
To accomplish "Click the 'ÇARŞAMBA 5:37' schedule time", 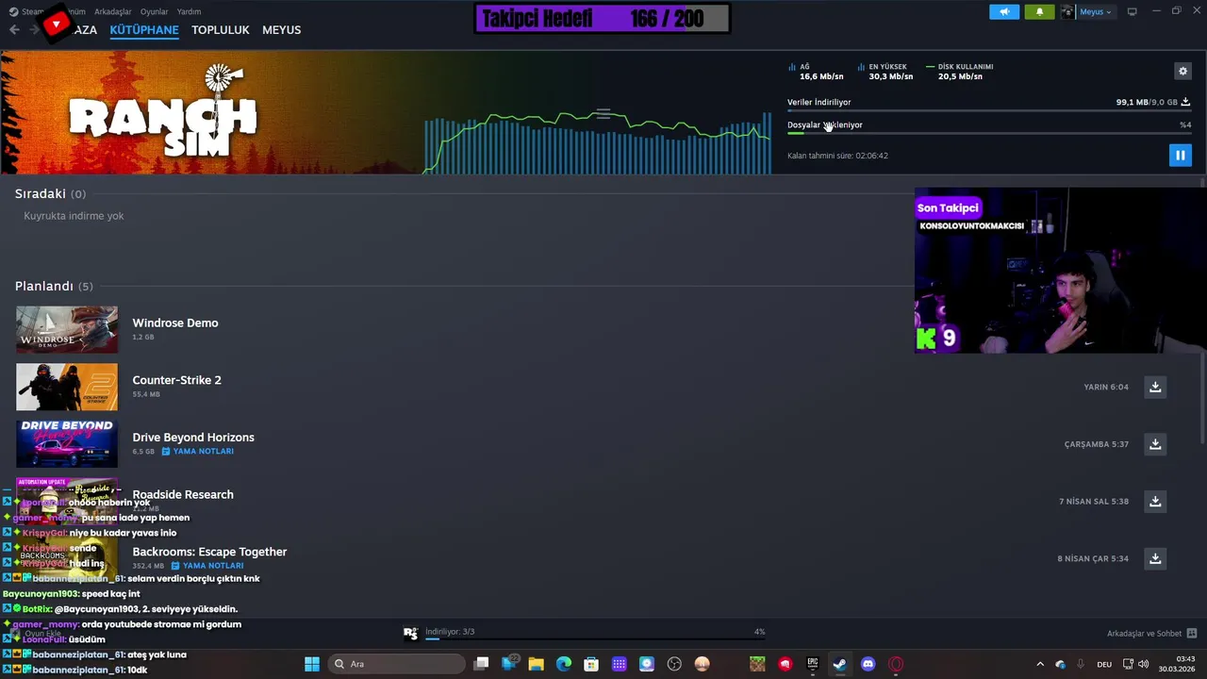I will 1097,444.
